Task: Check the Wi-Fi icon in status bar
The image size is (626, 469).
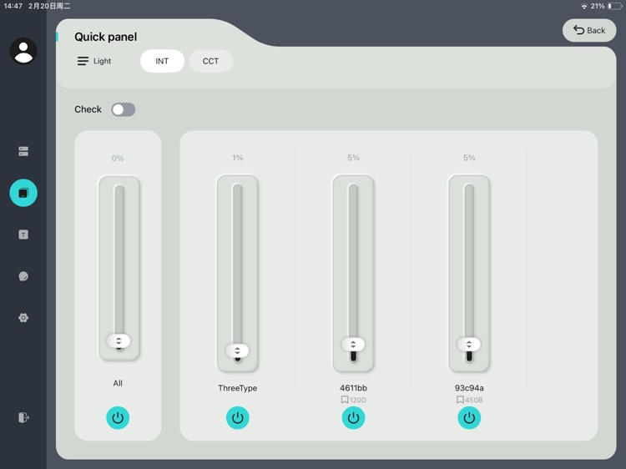Action: point(584,6)
